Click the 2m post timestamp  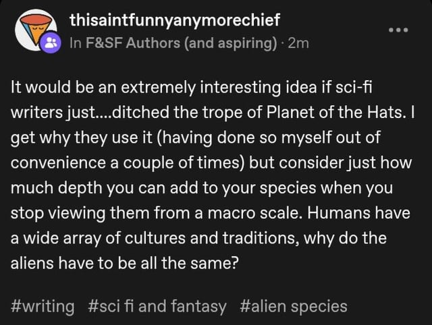[298, 43]
